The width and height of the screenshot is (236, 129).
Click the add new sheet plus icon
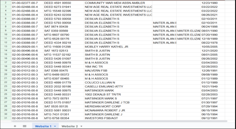14,126
